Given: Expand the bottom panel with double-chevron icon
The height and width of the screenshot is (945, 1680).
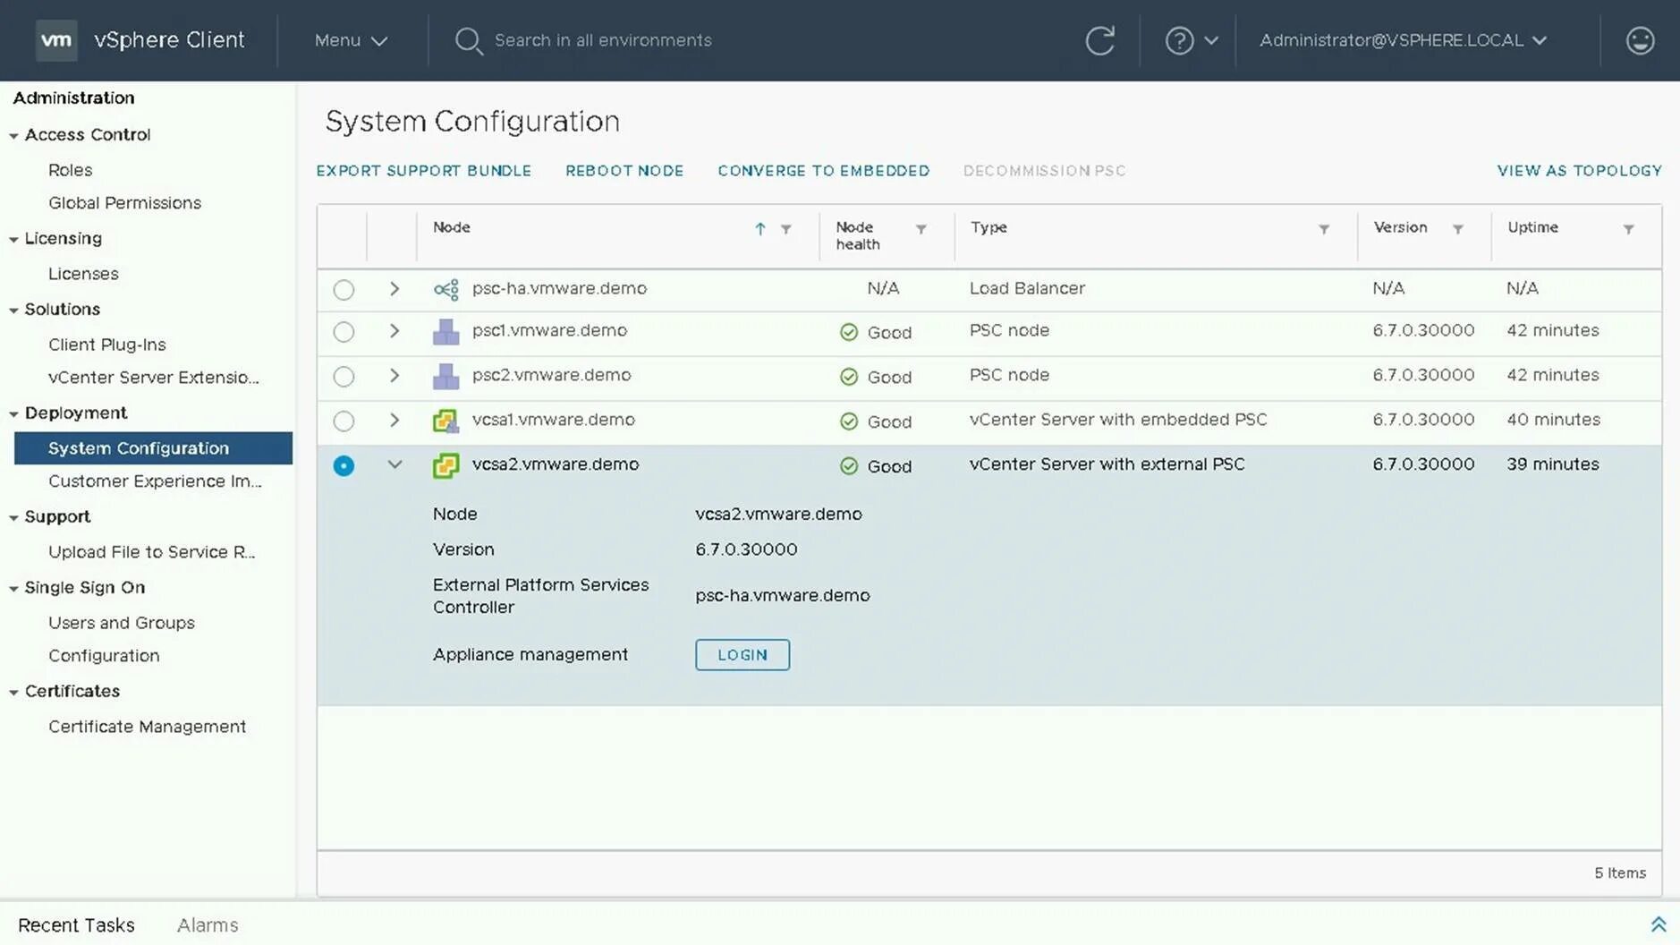Looking at the screenshot, I should point(1658,924).
